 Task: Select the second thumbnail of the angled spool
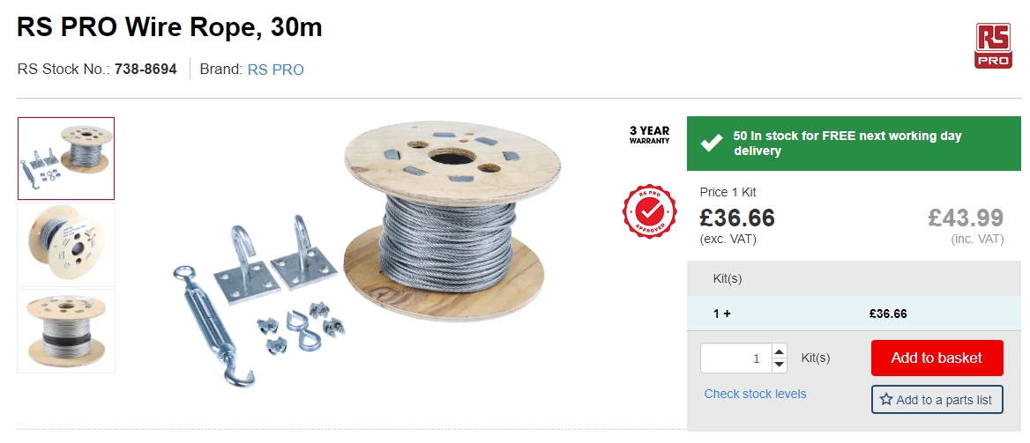pyautogui.click(x=66, y=245)
